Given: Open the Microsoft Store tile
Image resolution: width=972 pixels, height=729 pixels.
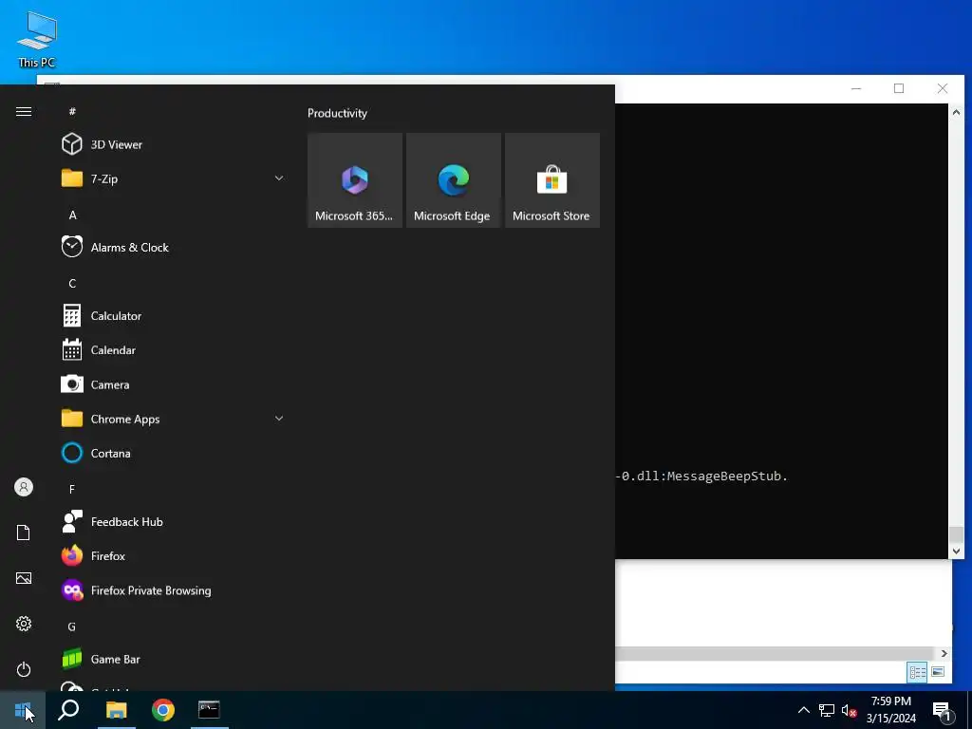Looking at the screenshot, I should [x=551, y=180].
